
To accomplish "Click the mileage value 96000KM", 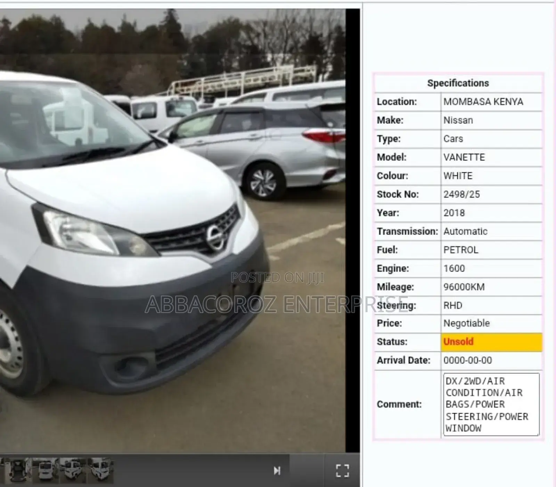I will click(x=464, y=287).
